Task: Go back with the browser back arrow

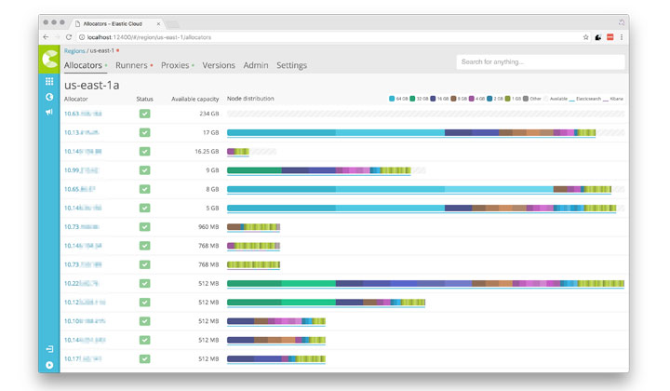Action: point(46,37)
